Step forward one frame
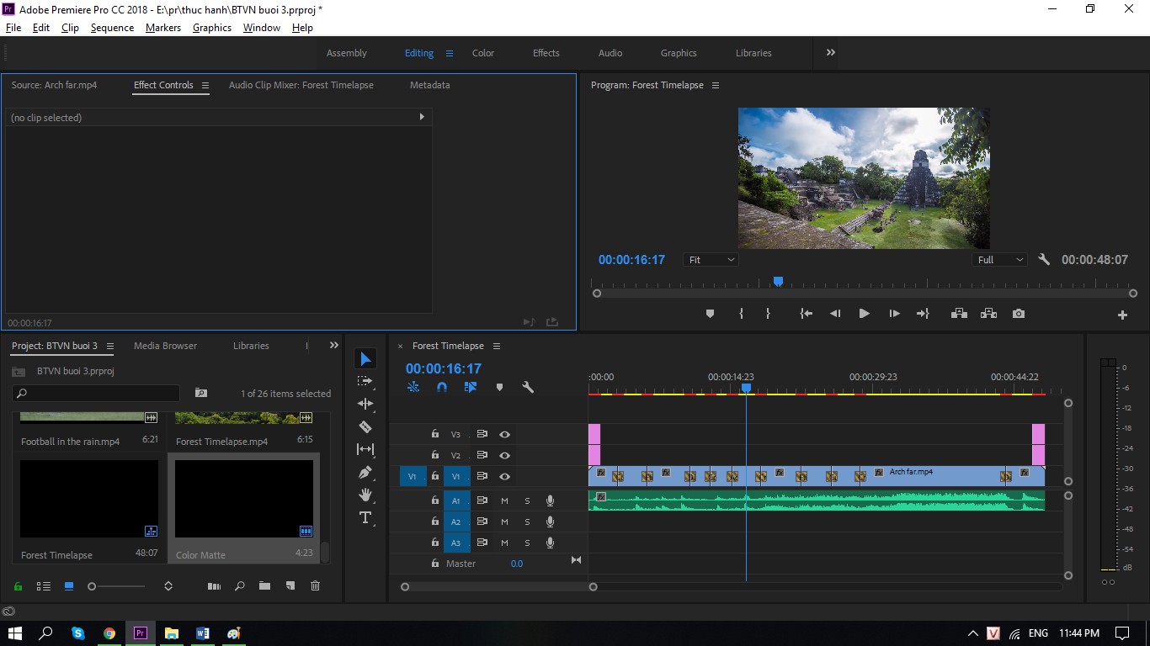 (894, 314)
